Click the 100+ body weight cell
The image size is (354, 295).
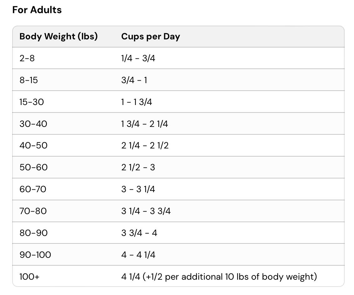coord(29,277)
